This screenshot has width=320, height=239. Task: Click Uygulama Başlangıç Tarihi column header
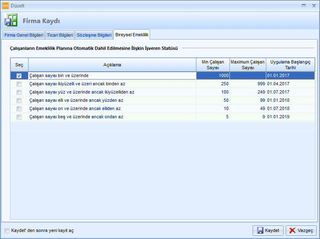pos(290,65)
